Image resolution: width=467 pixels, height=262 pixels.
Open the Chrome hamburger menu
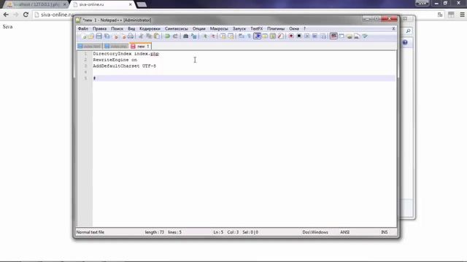click(462, 15)
